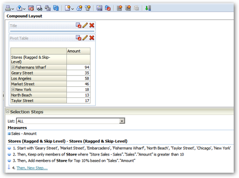Click the green arrow import icon in toolbar
The height and width of the screenshot is (178, 239).
click(148, 8)
